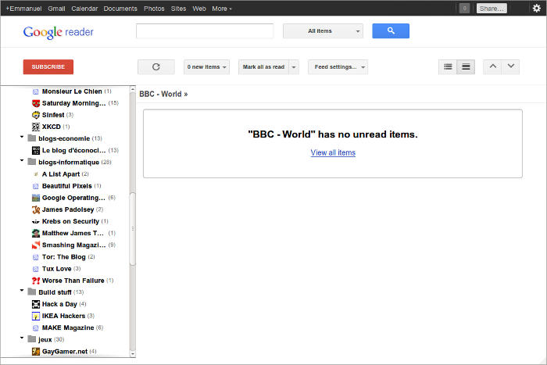The width and height of the screenshot is (547, 365).
Task: Open the Mark all as read arrow
Action: [294, 66]
